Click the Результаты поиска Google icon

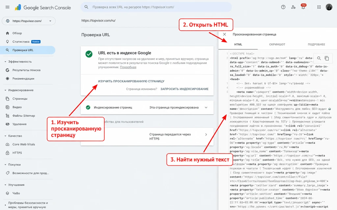pyautogui.click(x=8, y=70)
